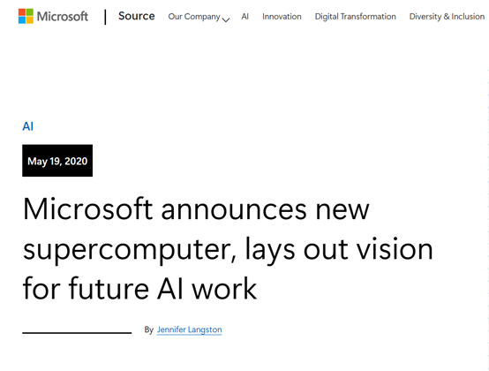Click 'lays out vision' in the headline
The image size is (489, 371).
(339, 249)
